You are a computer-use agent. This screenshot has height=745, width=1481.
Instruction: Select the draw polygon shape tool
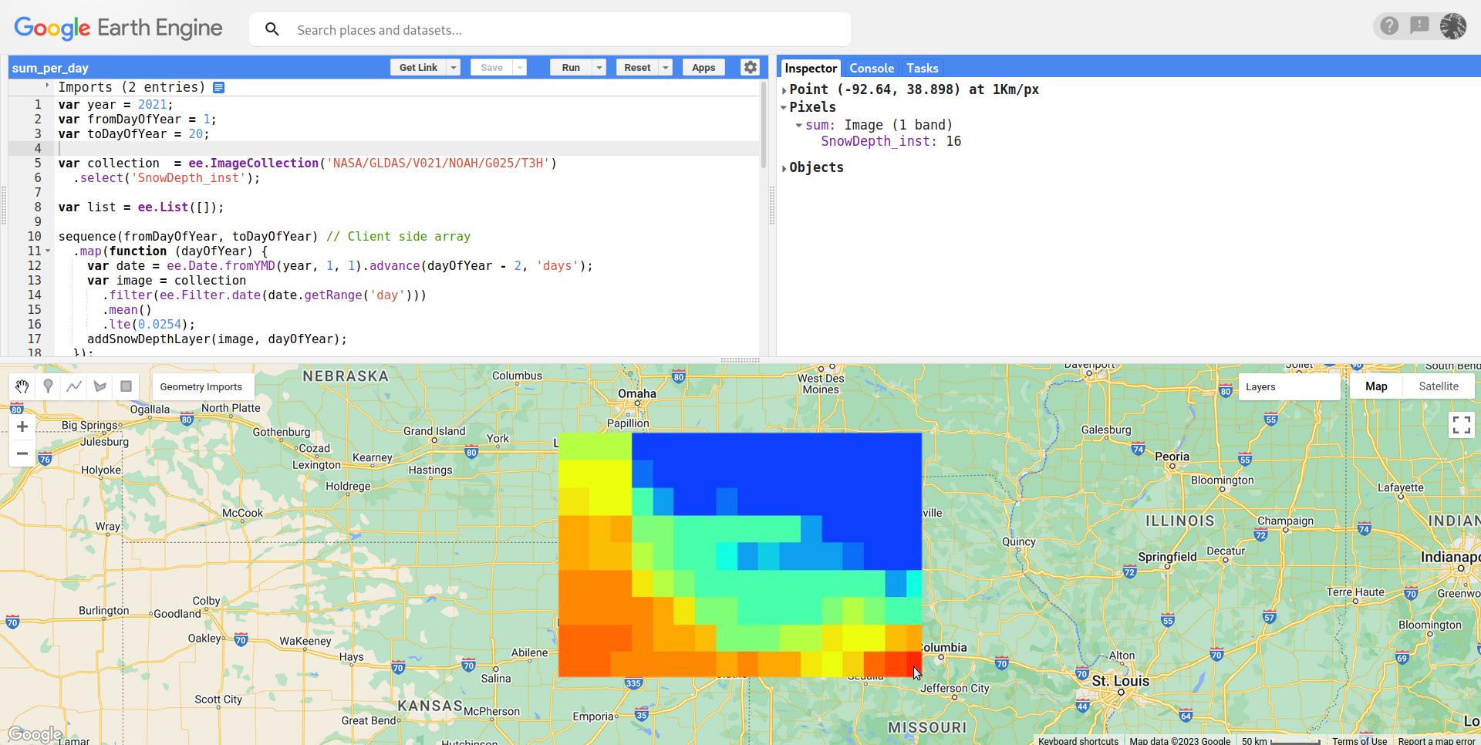click(x=100, y=386)
